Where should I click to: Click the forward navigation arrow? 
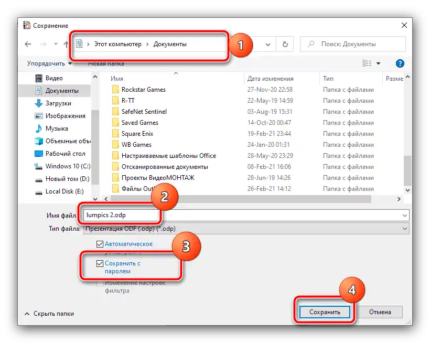click(43, 44)
